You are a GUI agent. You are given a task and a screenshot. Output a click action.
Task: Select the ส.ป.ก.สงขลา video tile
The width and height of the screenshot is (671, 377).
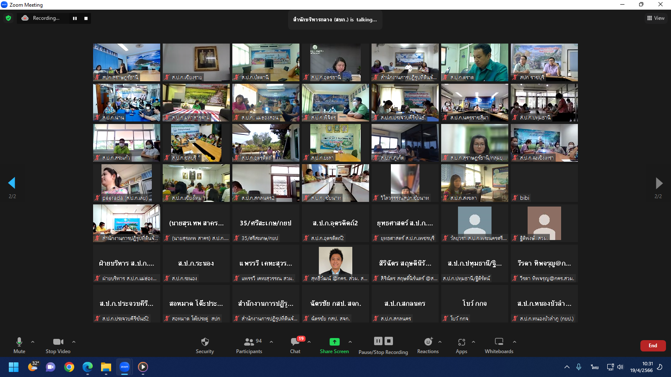[x=475, y=183]
